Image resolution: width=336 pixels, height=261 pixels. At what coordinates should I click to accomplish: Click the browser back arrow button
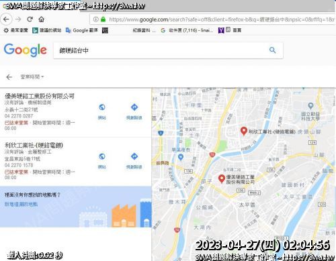click(x=7, y=19)
